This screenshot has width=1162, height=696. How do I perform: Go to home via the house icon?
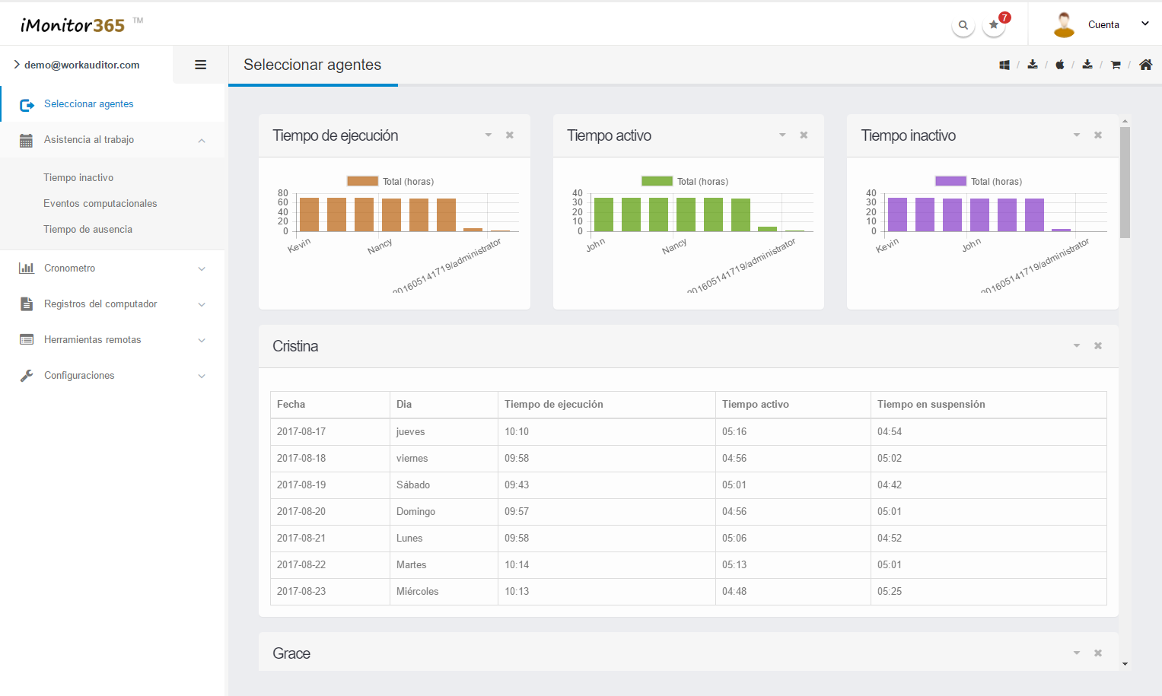[x=1145, y=65]
